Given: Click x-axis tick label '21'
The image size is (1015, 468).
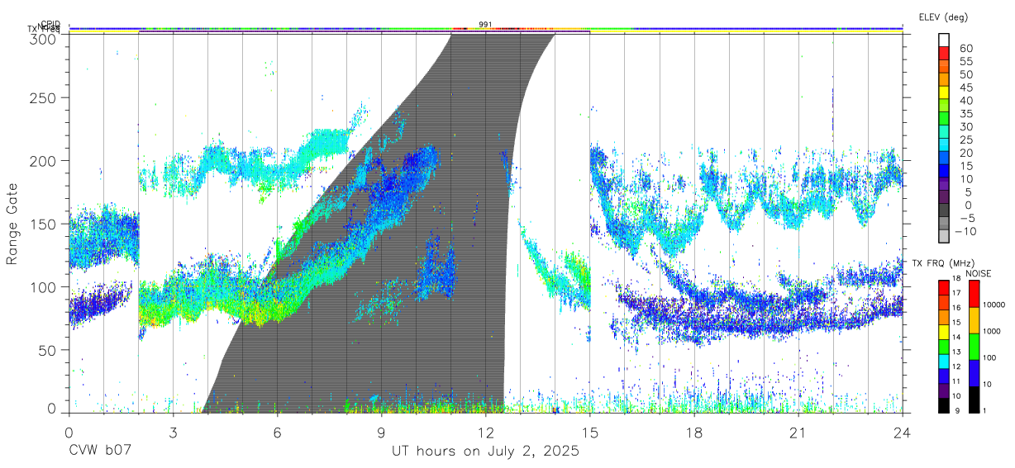Looking at the screenshot, I should [798, 433].
